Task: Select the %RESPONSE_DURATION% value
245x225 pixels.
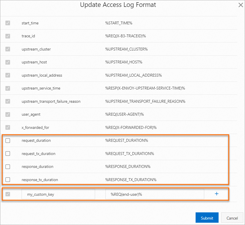Action: (x=128, y=167)
